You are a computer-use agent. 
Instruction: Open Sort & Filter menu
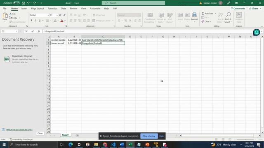[x=220, y=18]
